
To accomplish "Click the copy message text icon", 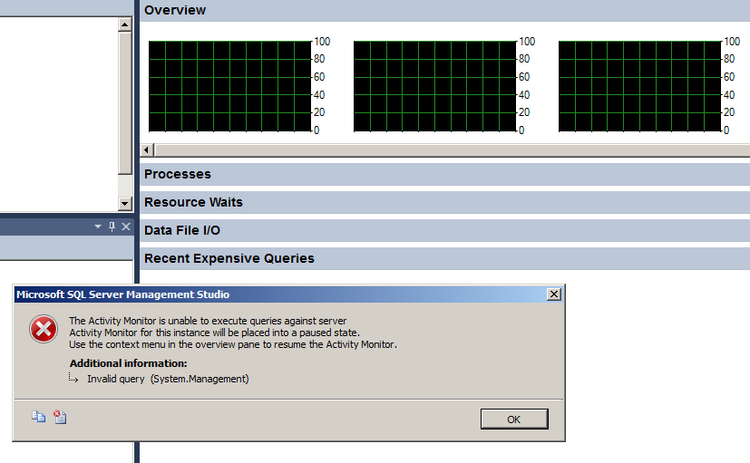I will click(39, 417).
